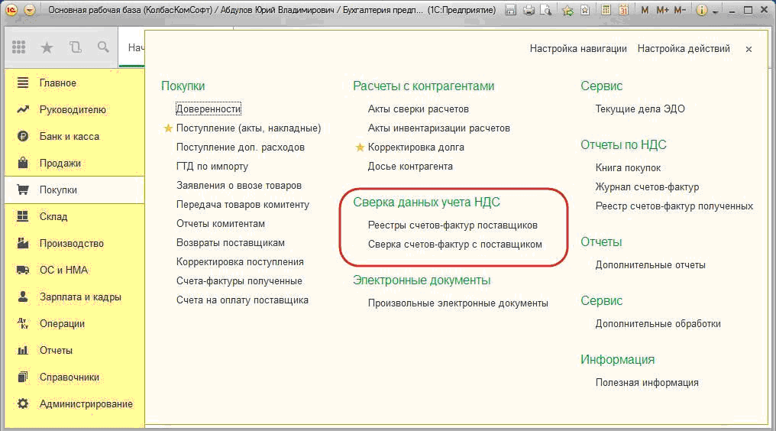The image size is (776, 431).
Task: Open Настройка навигации link
Action: click(x=578, y=49)
